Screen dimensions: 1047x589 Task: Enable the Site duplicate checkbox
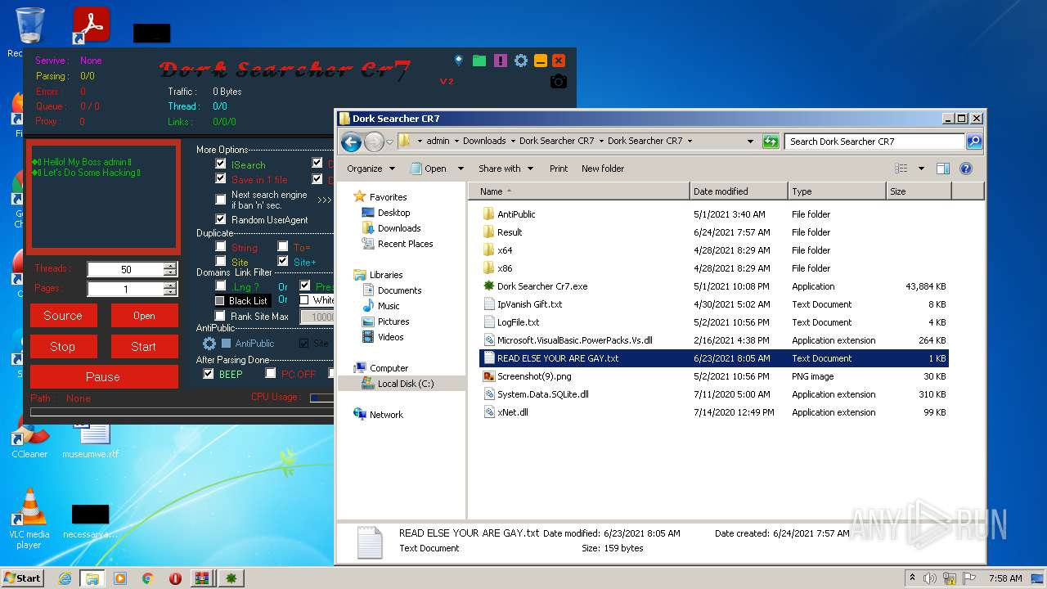(x=221, y=261)
